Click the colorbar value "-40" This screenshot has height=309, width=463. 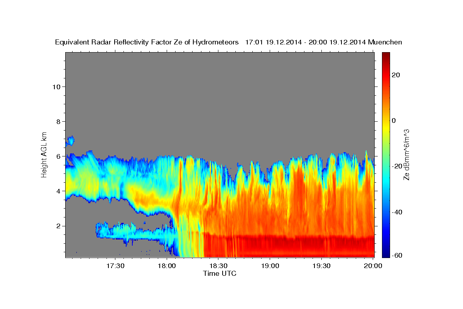pos(397,212)
